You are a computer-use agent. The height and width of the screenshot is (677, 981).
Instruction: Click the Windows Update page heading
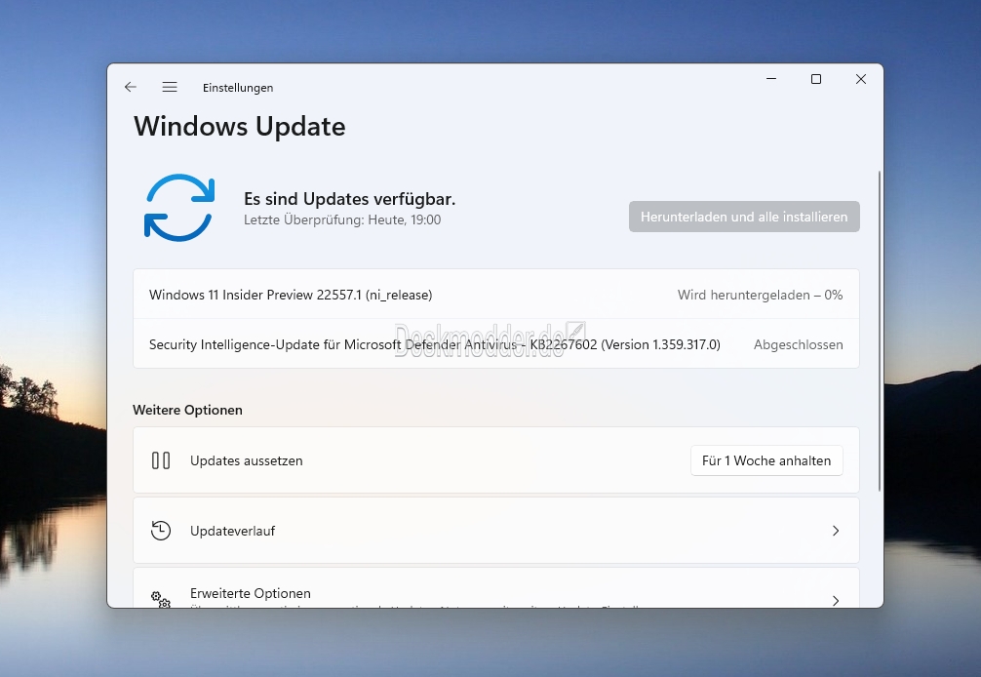(x=240, y=127)
